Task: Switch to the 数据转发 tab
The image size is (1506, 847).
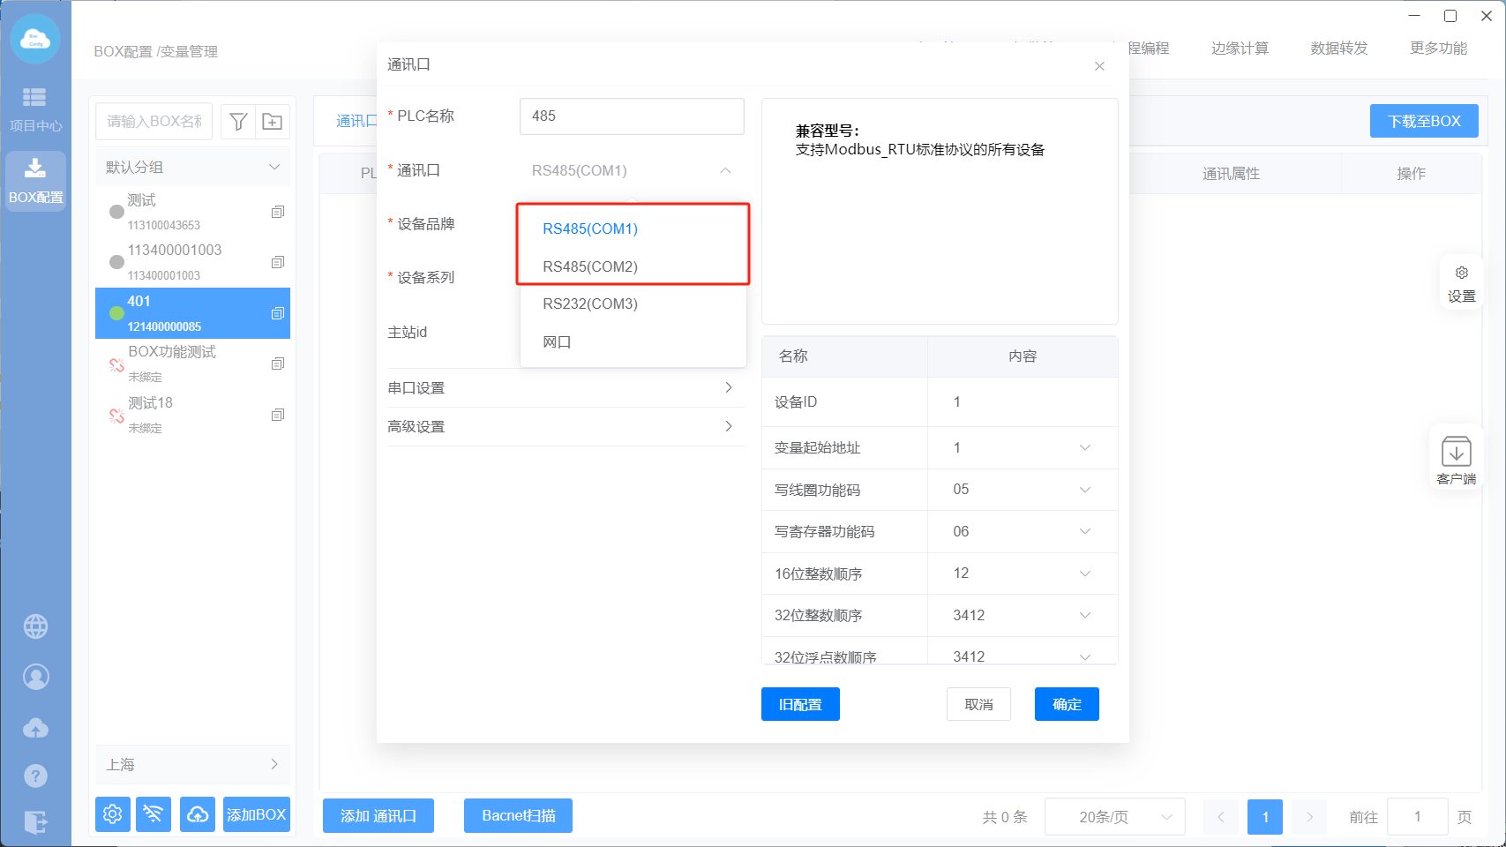Action: pos(1338,49)
